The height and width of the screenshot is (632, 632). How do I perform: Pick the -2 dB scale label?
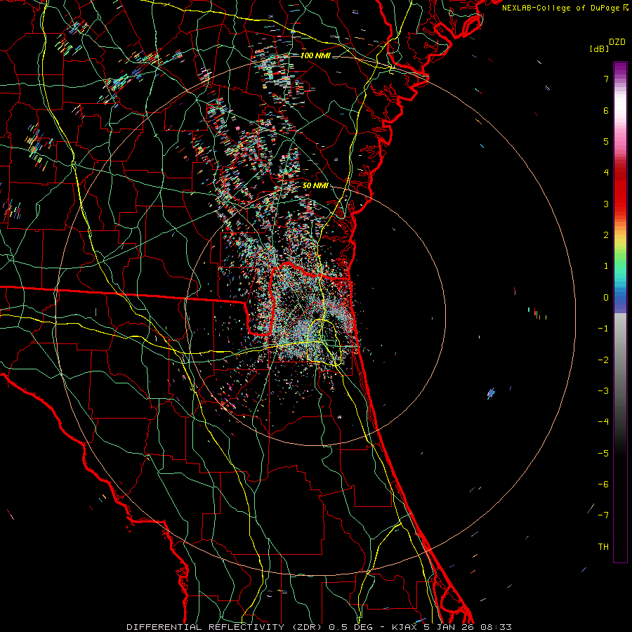click(x=603, y=360)
